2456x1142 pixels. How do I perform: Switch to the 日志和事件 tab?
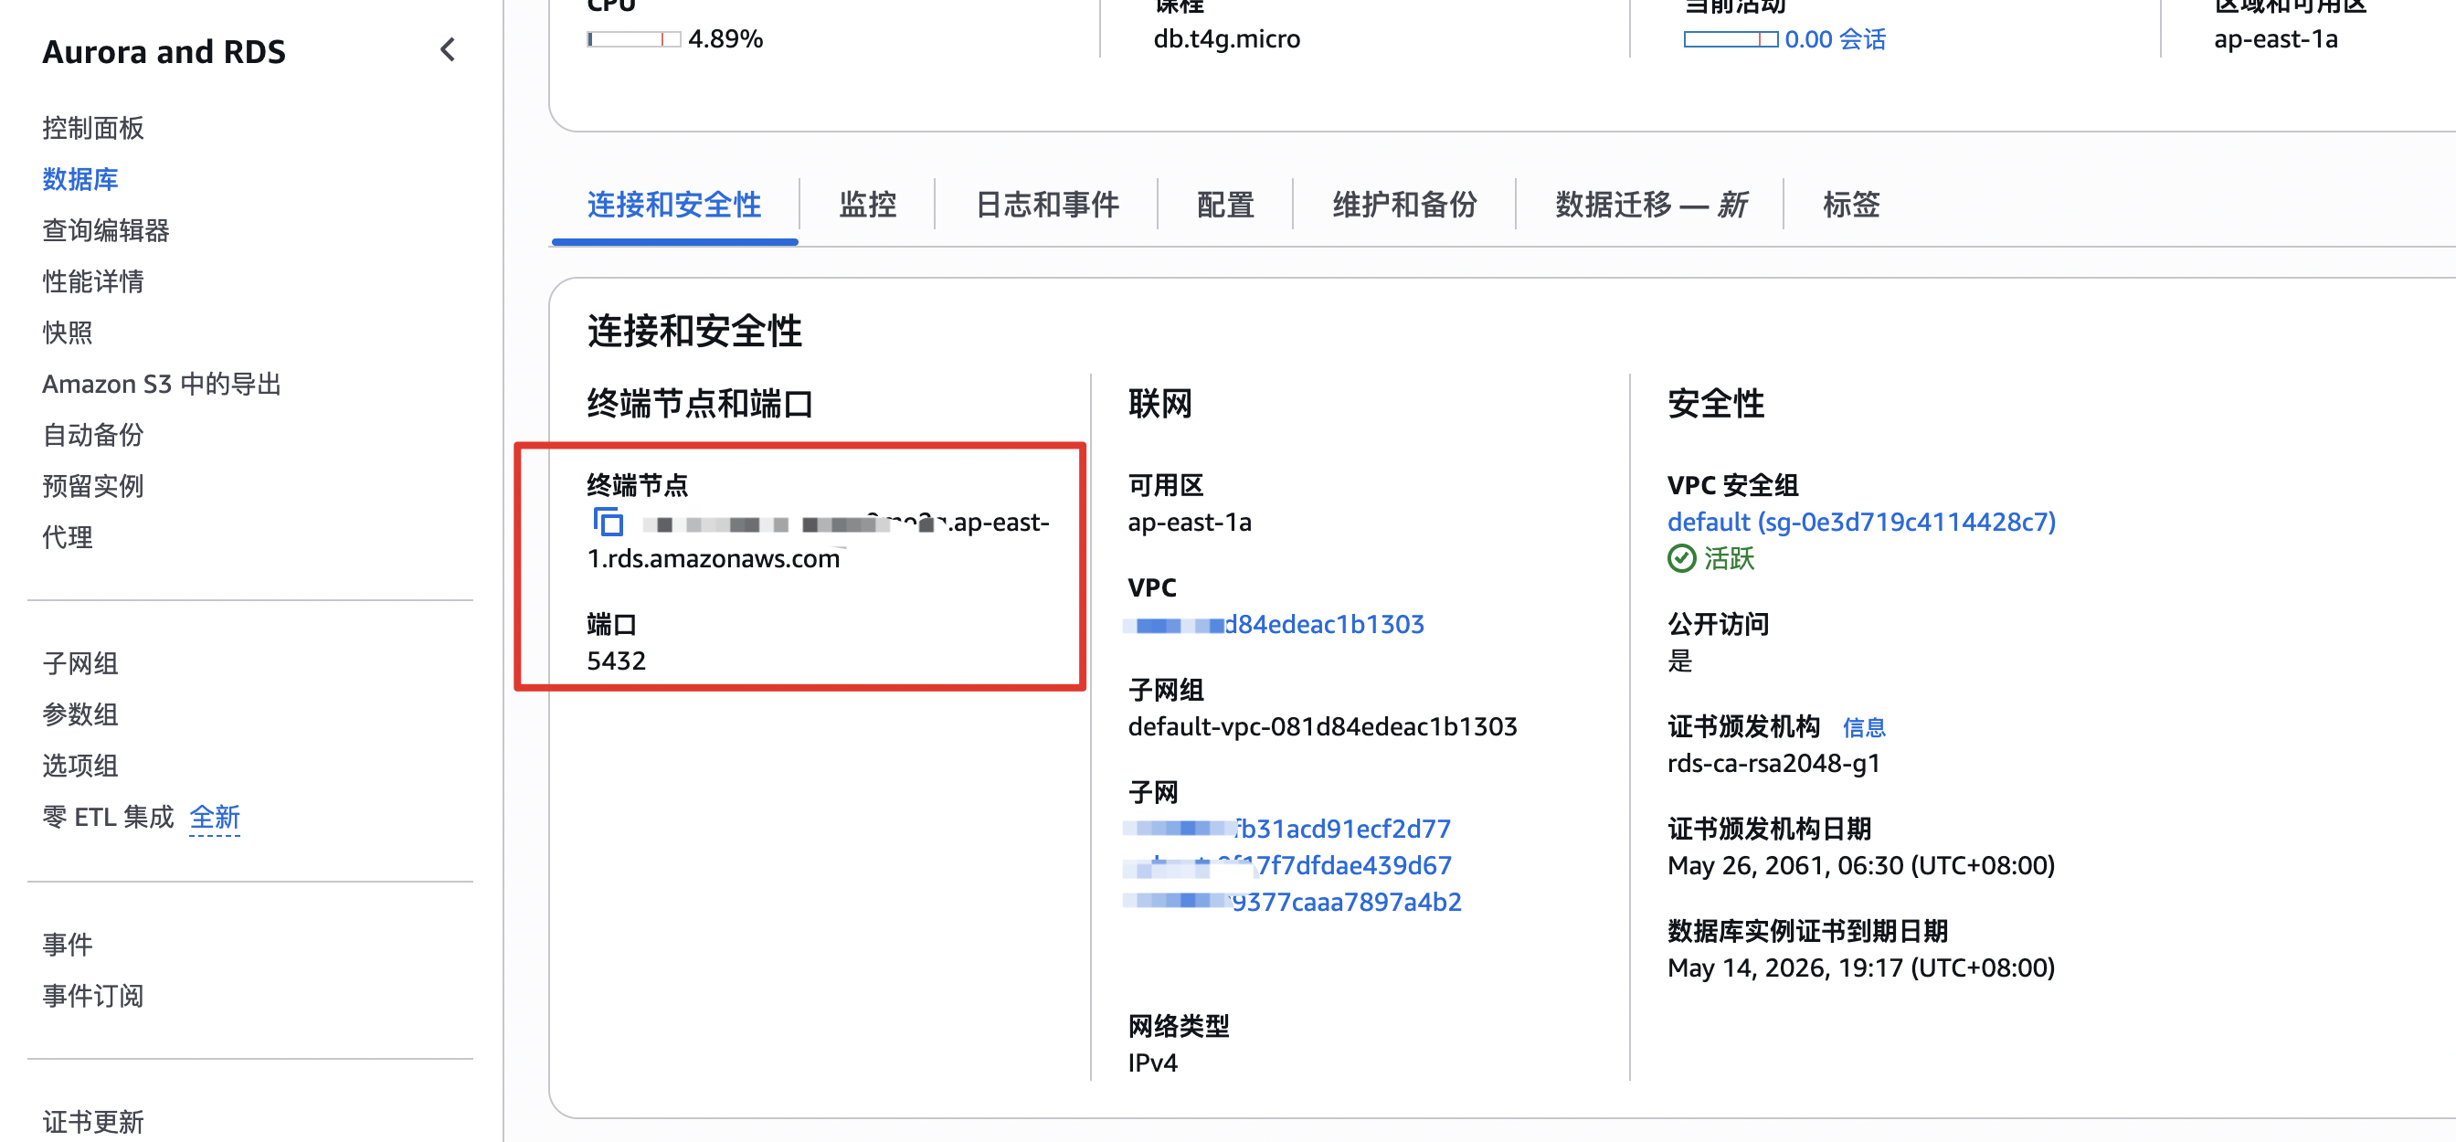point(1047,205)
